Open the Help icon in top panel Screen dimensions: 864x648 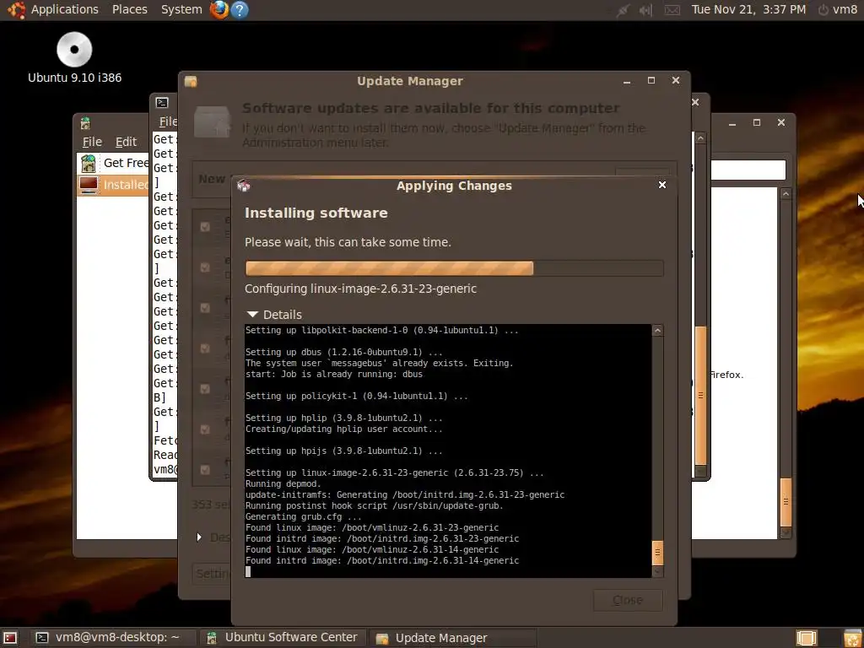point(239,9)
